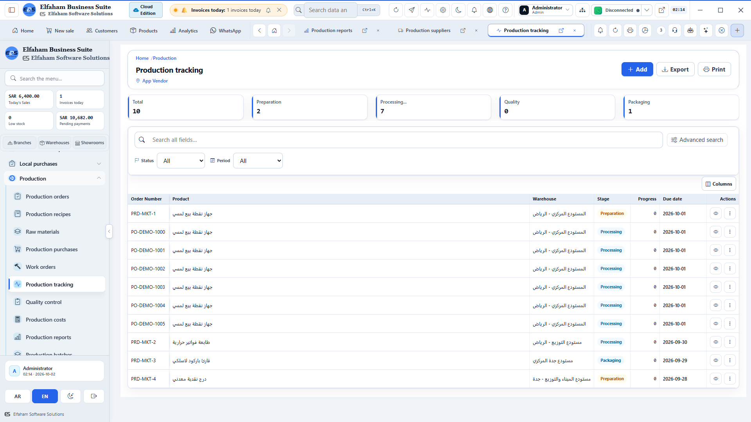This screenshot has width=751, height=422.
Task: View details of order PRD-MKT-1
Action: [715, 214]
